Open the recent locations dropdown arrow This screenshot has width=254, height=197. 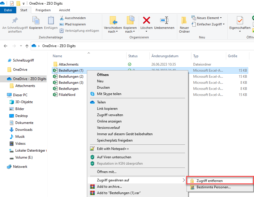(x=21, y=46)
